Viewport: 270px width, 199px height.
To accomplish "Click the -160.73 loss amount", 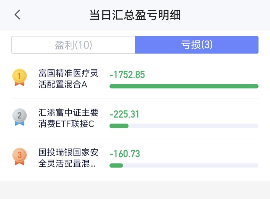I will (x=125, y=154).
